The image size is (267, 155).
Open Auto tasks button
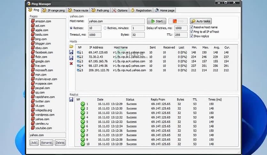click(201, 21)
